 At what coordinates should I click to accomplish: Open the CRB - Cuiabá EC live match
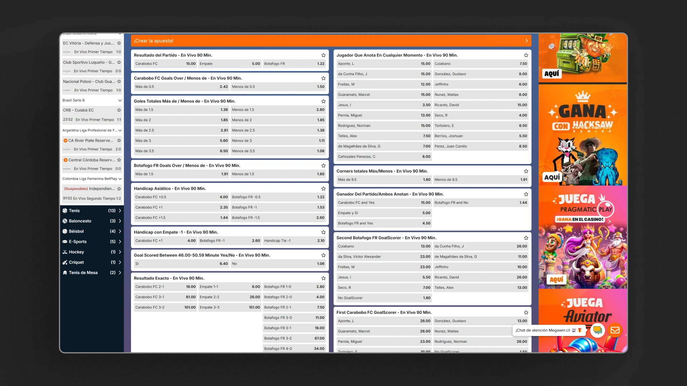coord(92,115)
